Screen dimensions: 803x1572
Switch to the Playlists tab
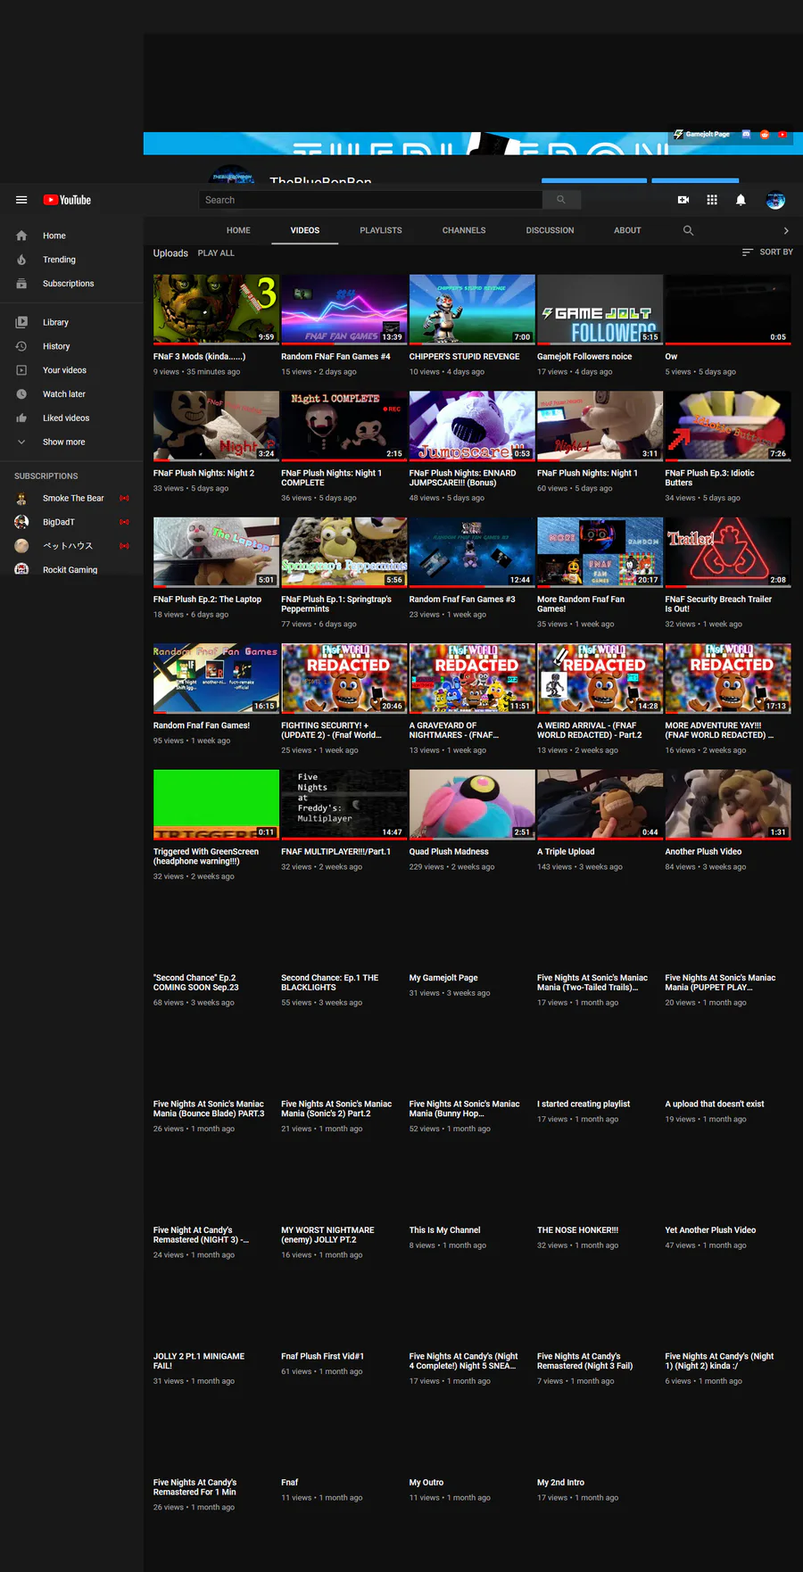(381, 230)
